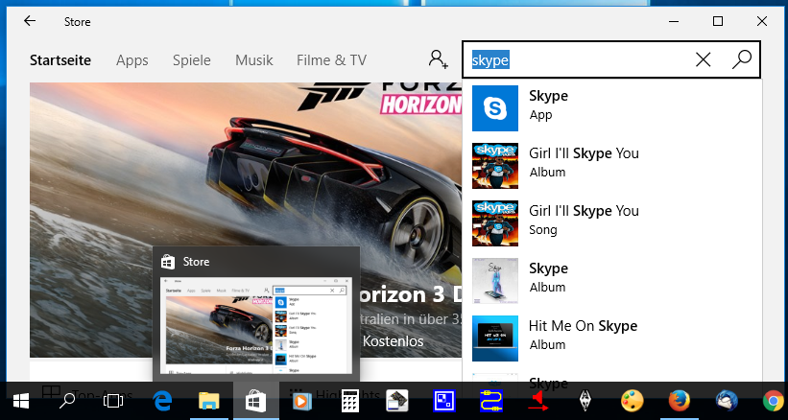Launch Skyrim from the taskbar
Screen dimensions: 788x420
pos(585,401)
